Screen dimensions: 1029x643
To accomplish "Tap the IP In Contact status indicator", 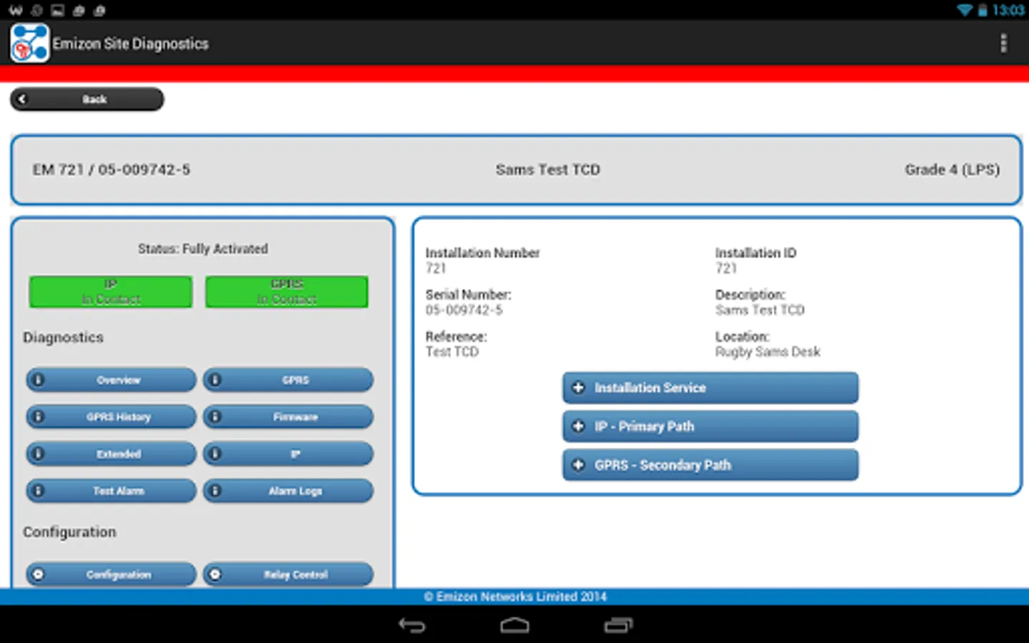I will pyautogui.click(x=111, y=291).
